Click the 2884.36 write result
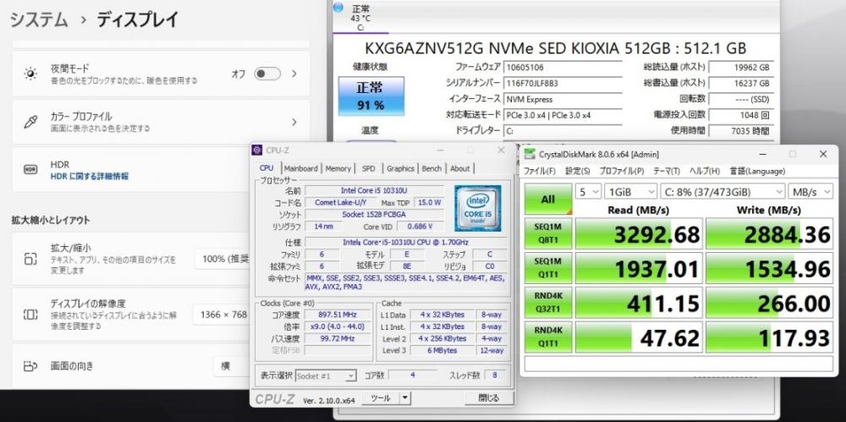The height and width of the screenshot is (422, 846). point(769,233)
